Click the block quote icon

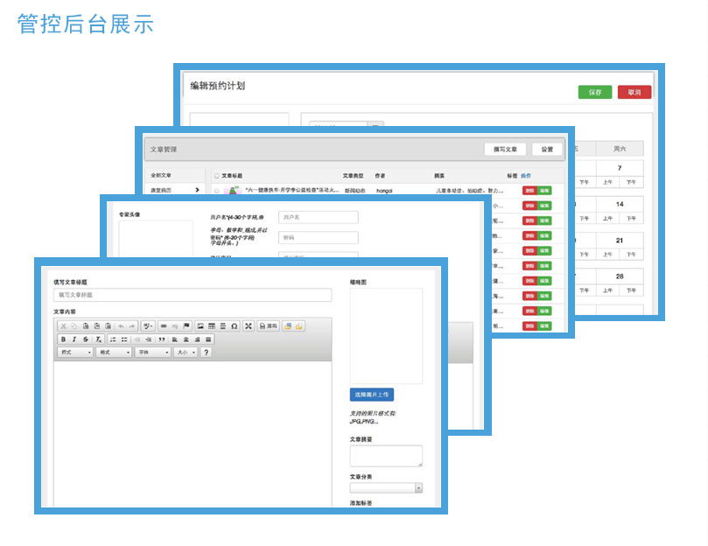pos(161,339)
